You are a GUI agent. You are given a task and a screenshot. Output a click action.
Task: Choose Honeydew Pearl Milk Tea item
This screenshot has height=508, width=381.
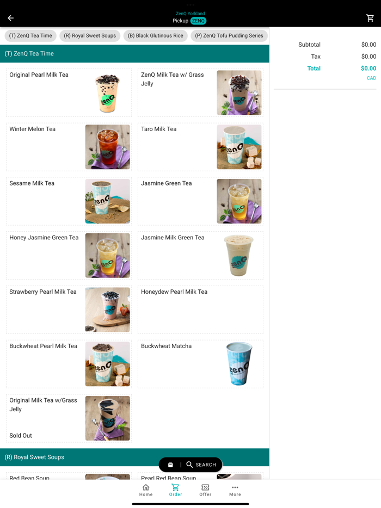point(200,309)
